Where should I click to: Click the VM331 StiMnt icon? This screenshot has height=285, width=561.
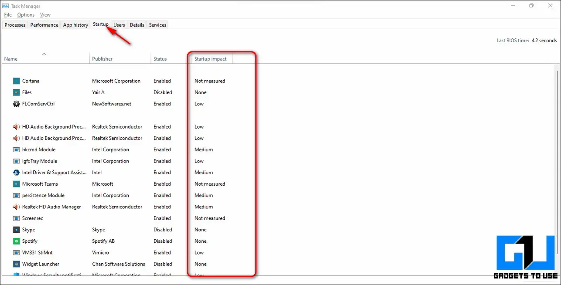pyautogui.click(x=17, y=253)
